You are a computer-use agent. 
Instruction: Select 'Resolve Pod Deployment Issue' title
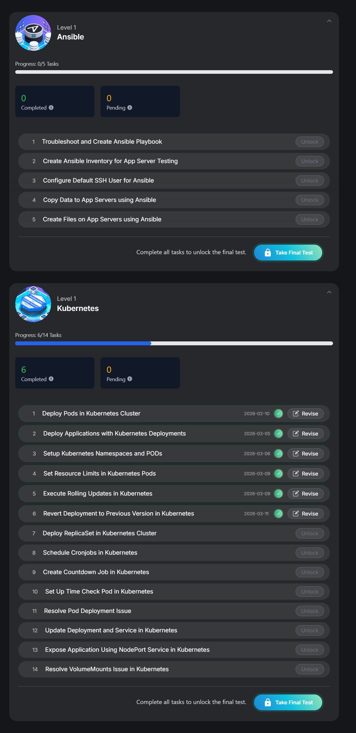coord(88,611)
